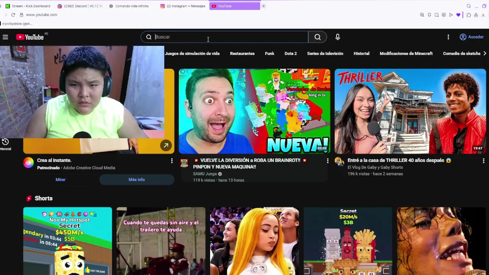The image size is (489, 275).
Task: Select the Historial filter chip
Action: 361,53
